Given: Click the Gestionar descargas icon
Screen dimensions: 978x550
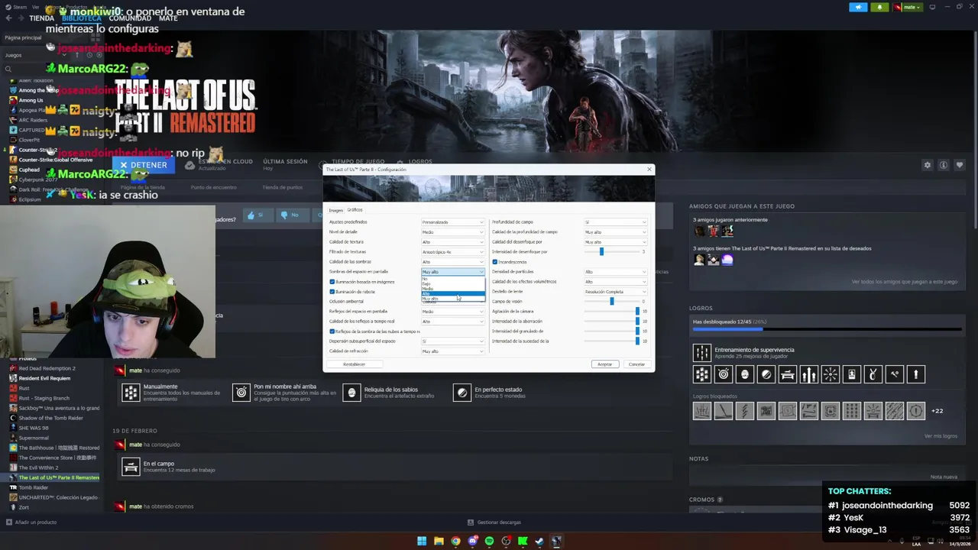Looking at the screenshot, I should pyautogui.click(x=471, y=522).
